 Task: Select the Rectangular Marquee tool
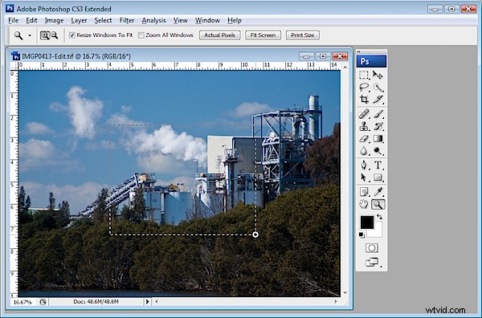tap(364, 75)
